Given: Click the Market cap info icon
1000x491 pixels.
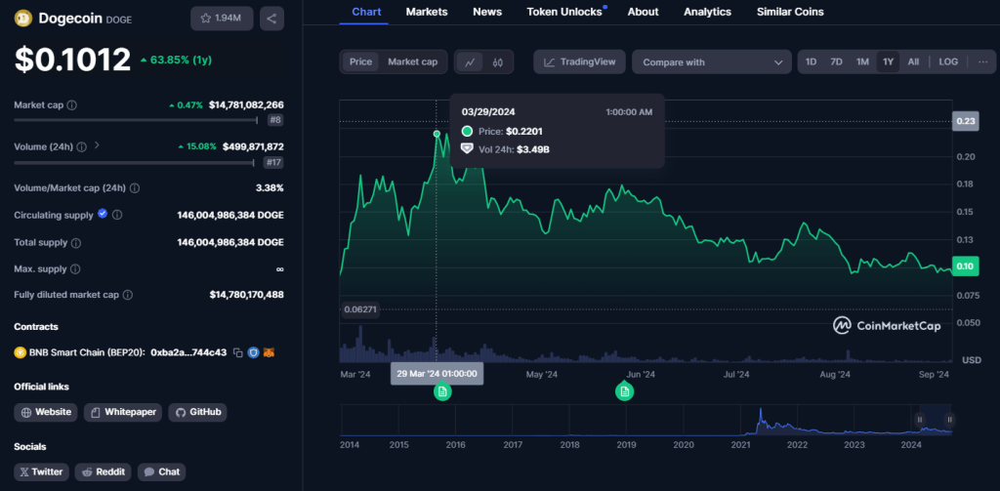Looking at the screenshot, I should (72, 104).
